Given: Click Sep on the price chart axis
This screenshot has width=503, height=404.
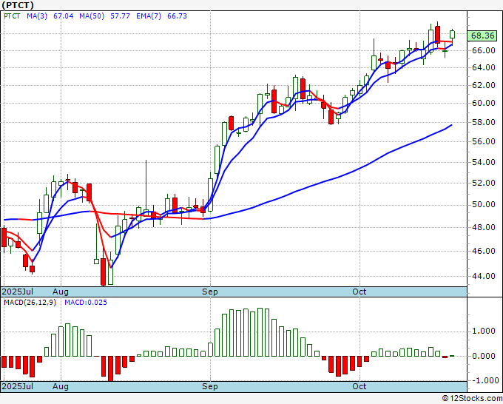Looking at the screenshot, I should pos(210,292).
